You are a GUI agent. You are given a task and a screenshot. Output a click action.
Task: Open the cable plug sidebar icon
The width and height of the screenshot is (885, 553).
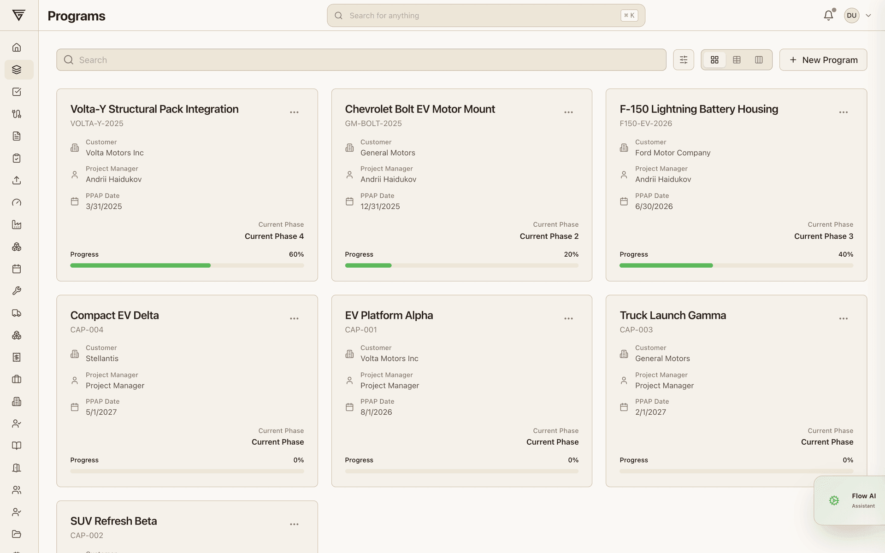click(17, 114)
